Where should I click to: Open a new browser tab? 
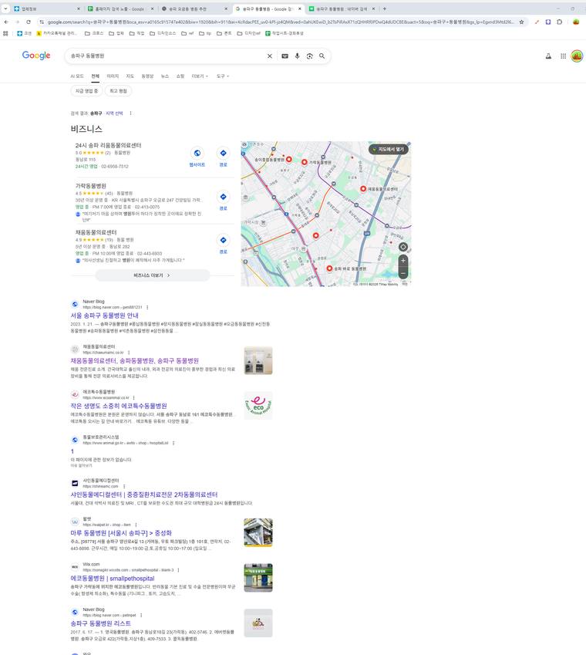385,8
